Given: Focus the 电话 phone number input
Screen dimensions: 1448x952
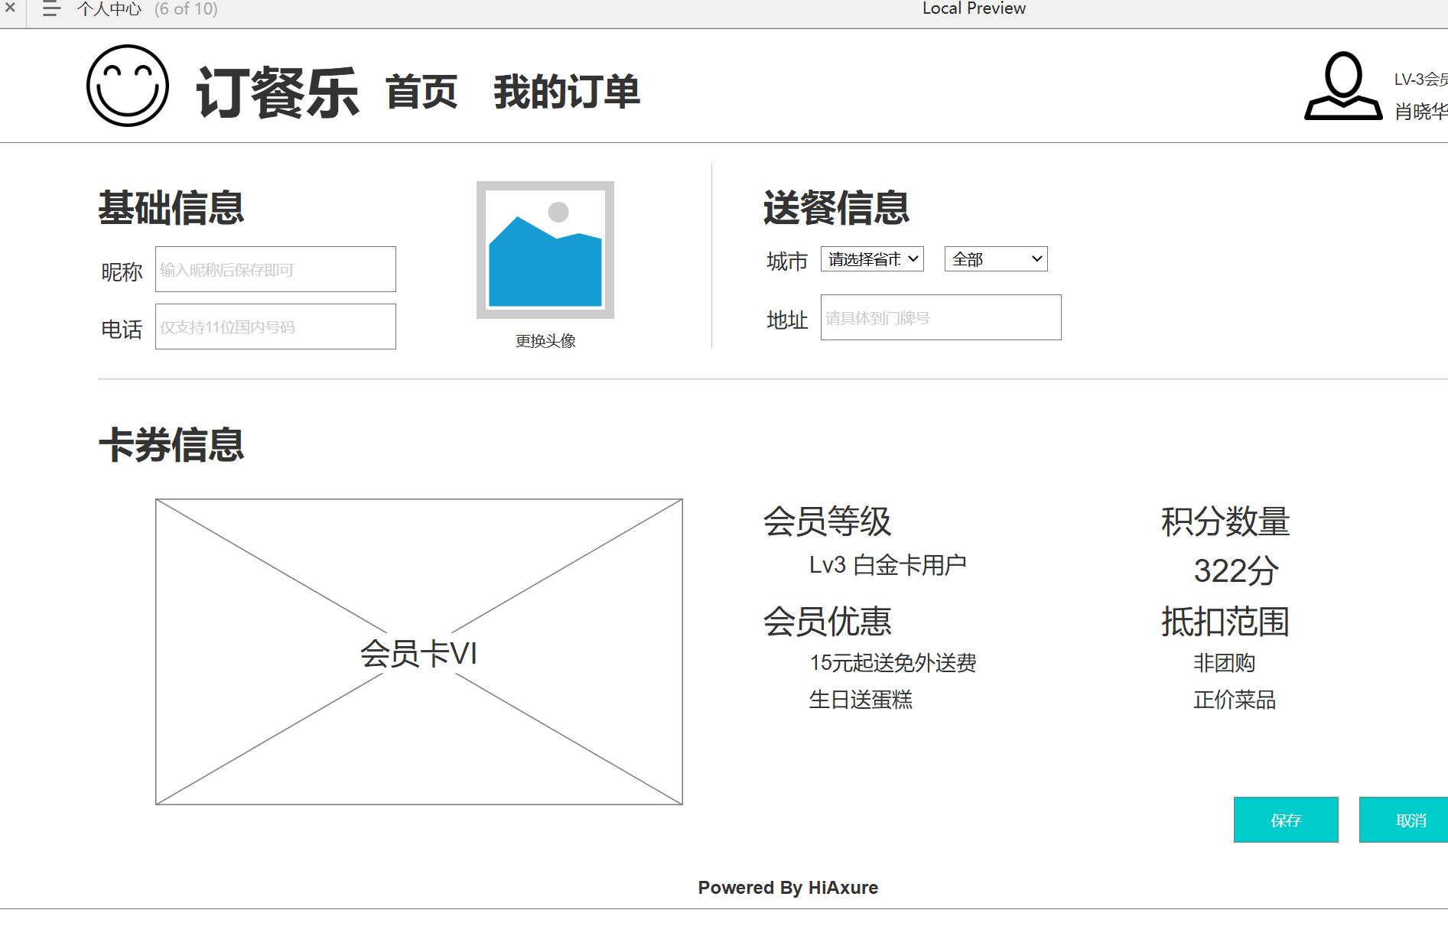Looking at the screenshot, I should pos(275,327).
